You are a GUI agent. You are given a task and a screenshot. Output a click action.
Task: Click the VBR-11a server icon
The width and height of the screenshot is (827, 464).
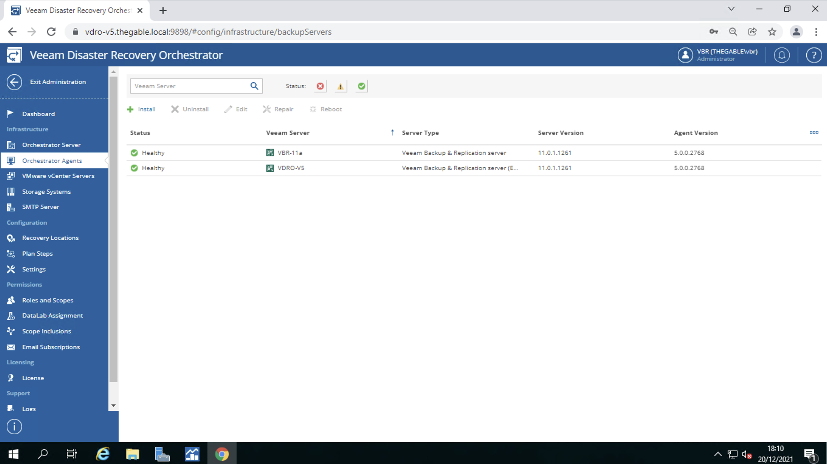(270, 153)
